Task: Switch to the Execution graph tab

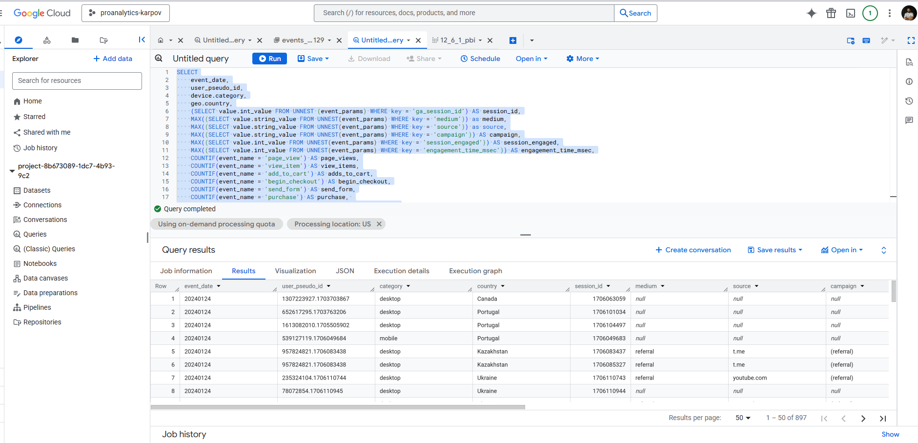Action: (475, 271)
